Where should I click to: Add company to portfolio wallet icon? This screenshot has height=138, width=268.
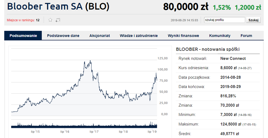(x=58, y=20)
